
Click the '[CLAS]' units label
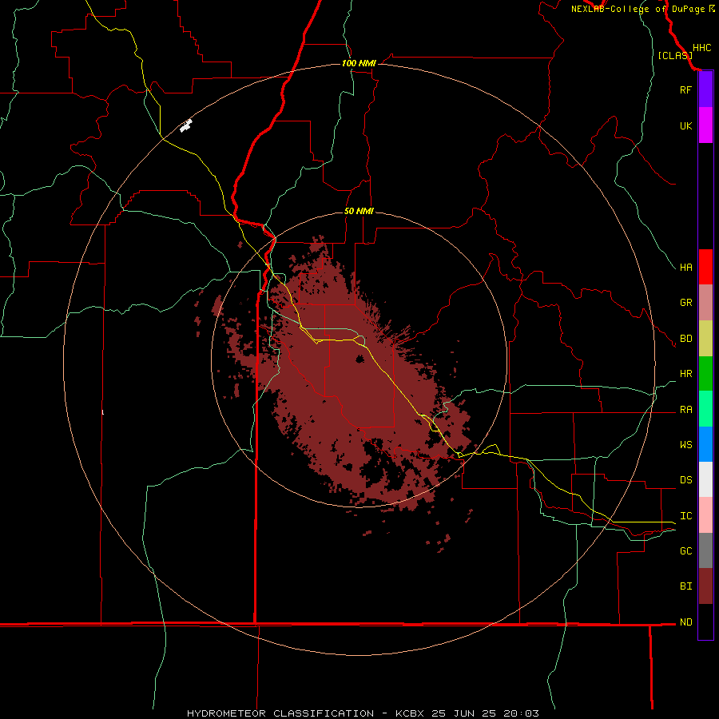(x=675, y=55)
